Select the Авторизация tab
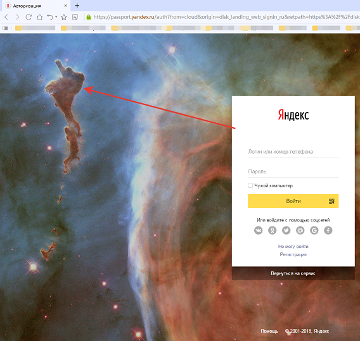 tap(36, 6)
